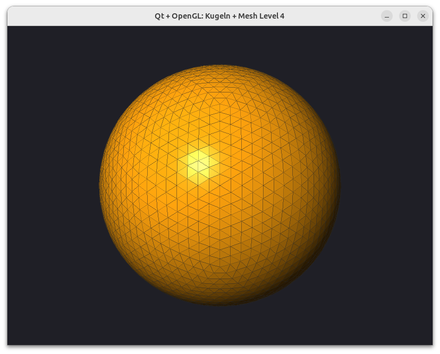
Task: Click empty title bar space left of the title
Action: (x=81, y=16)
